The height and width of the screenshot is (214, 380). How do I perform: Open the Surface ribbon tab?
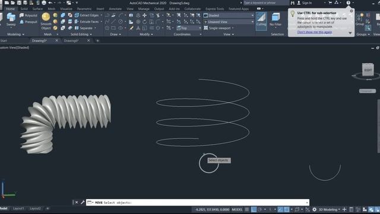37,9
